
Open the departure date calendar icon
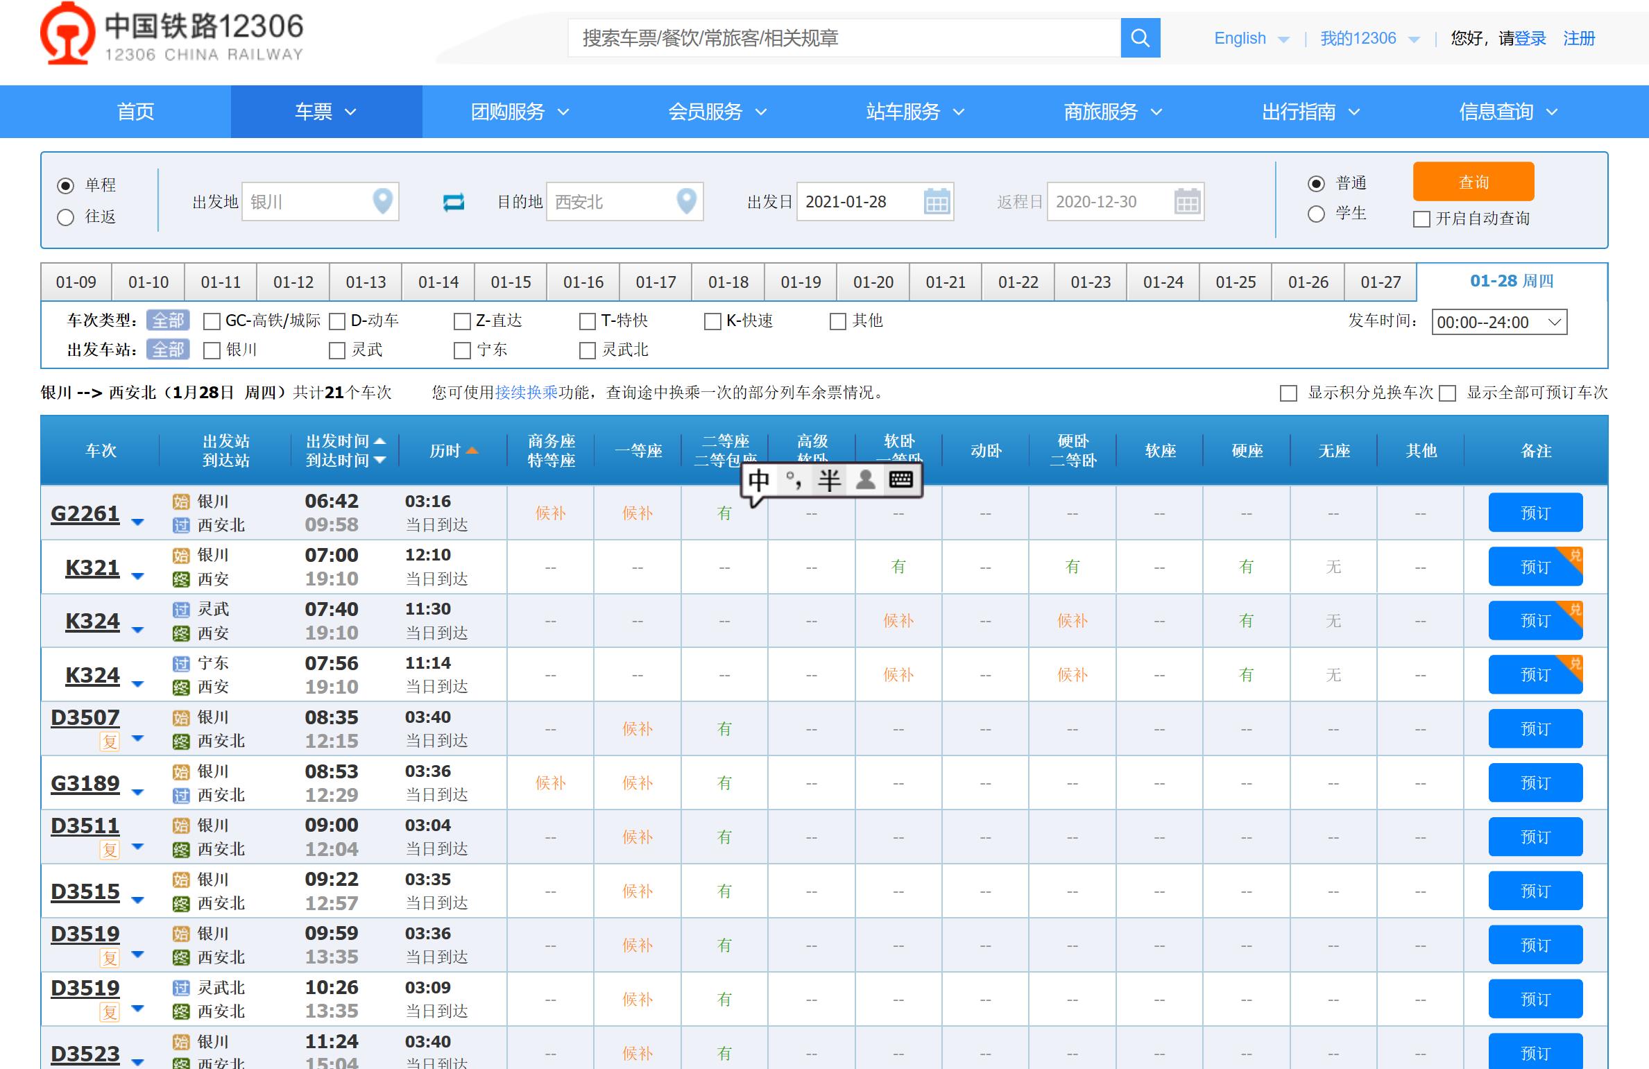tap(937, 202)
